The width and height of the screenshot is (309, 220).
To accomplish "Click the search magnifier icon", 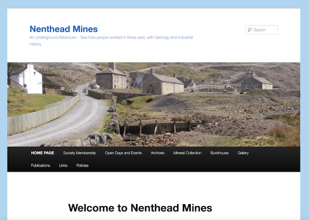I will click(x=250, y=30).
